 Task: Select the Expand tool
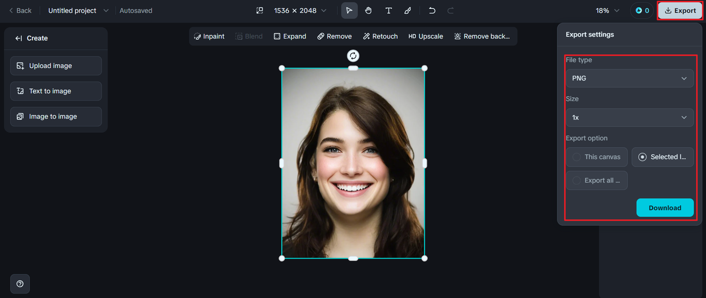pyautogui.click(x=290, y=36)
